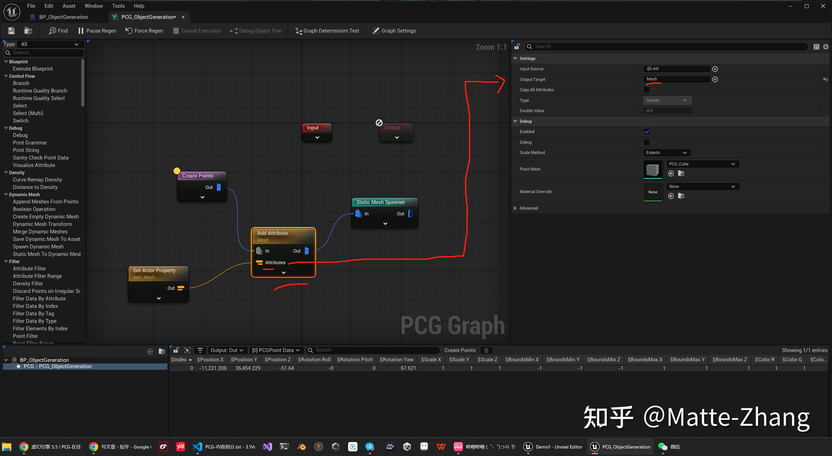Use arrow icon to assign selected asset to Point Mesh
The height and width of the screenshot is (456, 832).
671,173
